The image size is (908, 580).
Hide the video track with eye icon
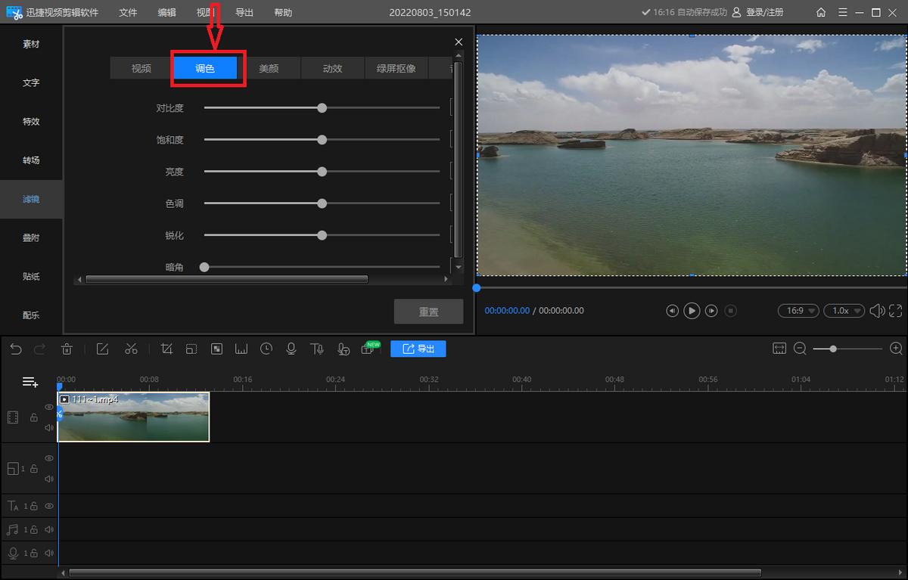click(x=49, y=407)
